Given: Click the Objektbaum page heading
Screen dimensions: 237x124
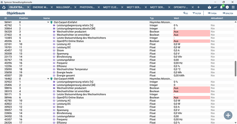Looking at the screenshot, I should tap(16, 13).
